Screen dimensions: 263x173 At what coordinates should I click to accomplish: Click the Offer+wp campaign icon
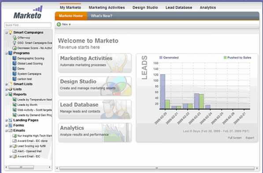[15, 38]
